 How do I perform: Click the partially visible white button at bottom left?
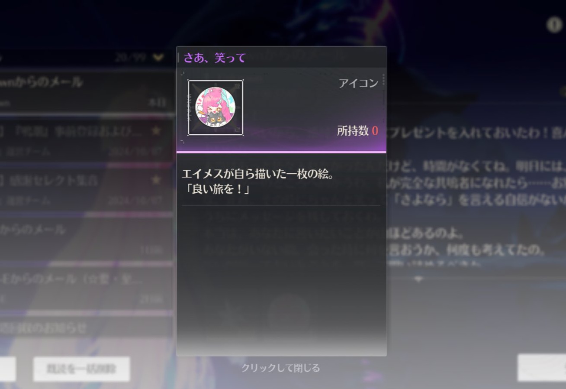(8, 369)
